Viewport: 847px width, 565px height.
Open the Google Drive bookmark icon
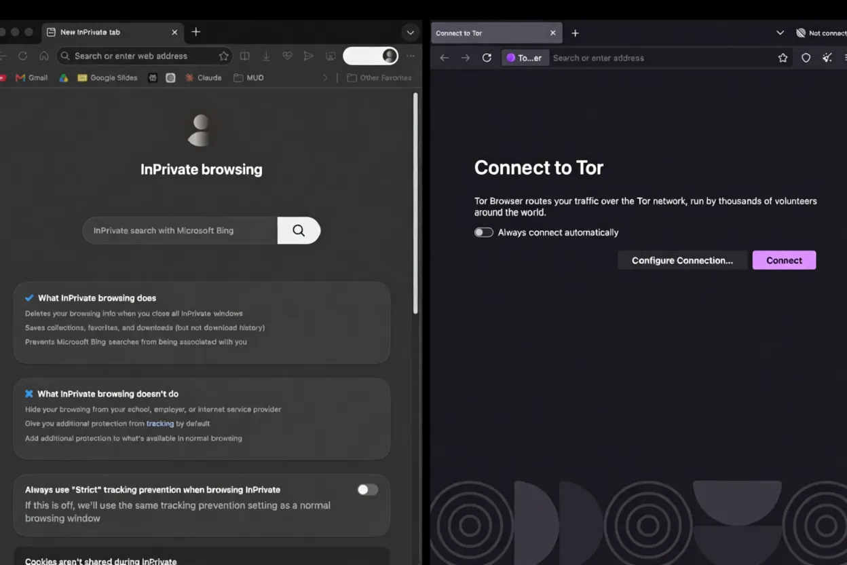pyautogui.click(x=63, y=78)
